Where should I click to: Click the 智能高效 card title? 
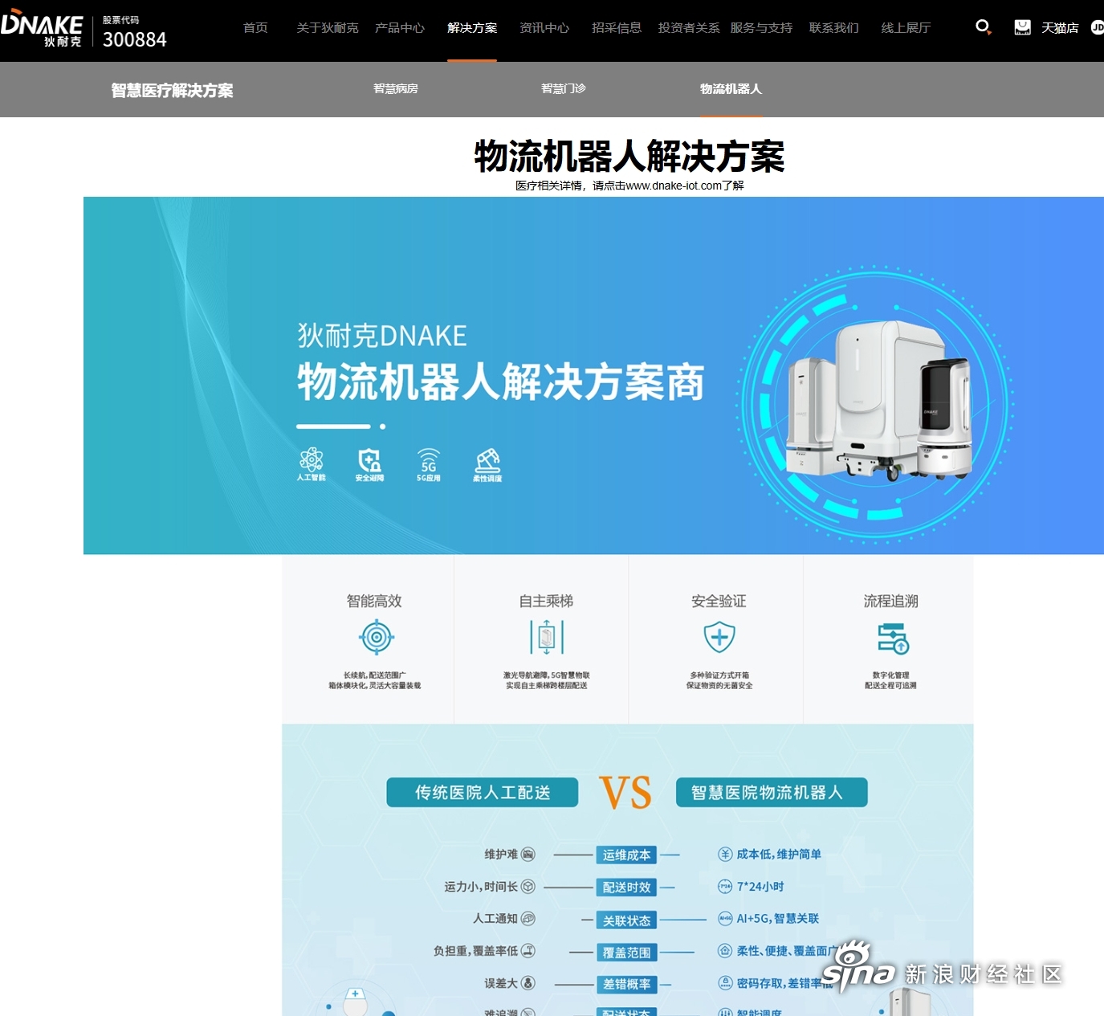pos(374,601)
